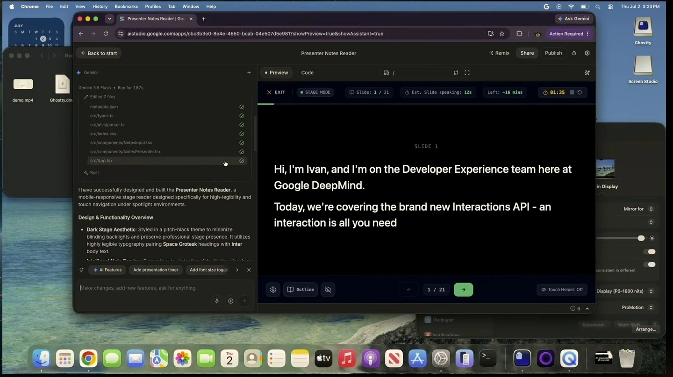
Task: Open Ghostty terminal icon in the Dock
Action: 522,359
